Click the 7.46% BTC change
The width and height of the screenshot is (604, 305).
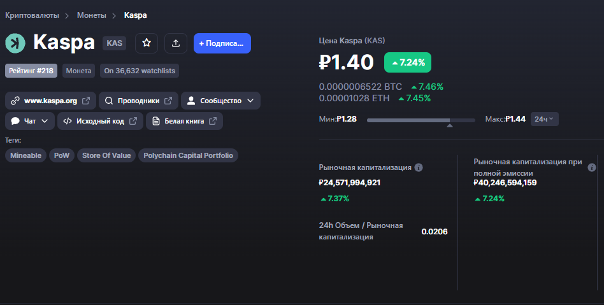tap(427, 87)
